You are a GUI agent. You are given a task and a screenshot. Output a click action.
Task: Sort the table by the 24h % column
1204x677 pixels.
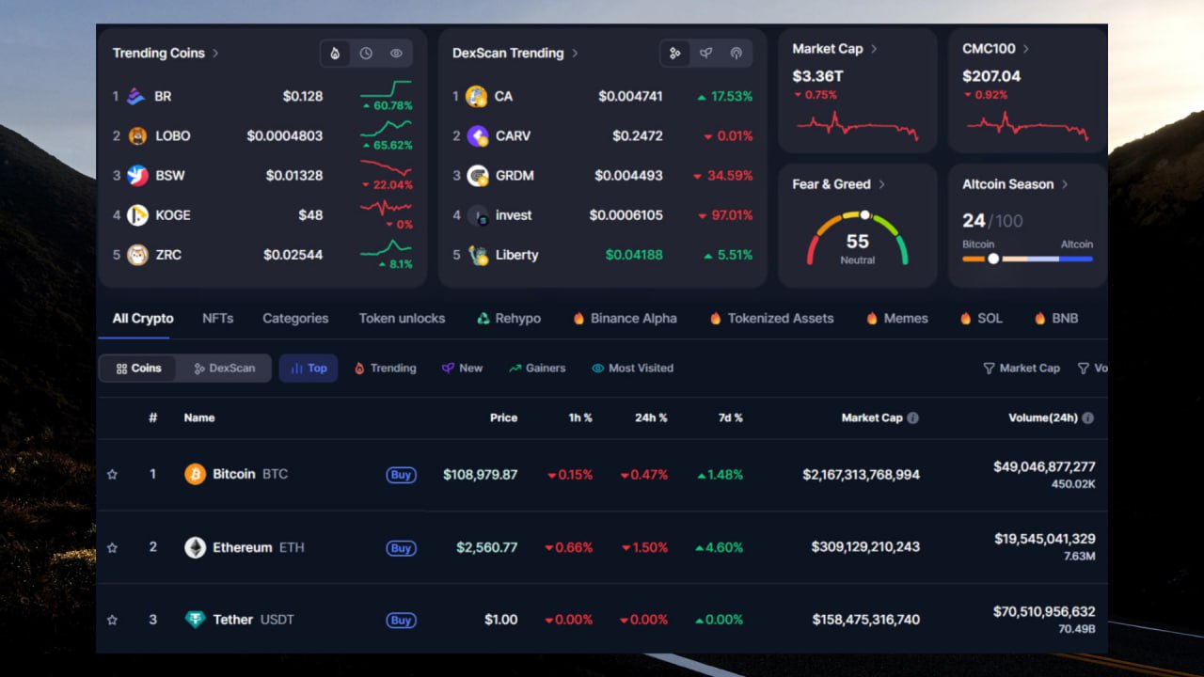coord(651,417)
